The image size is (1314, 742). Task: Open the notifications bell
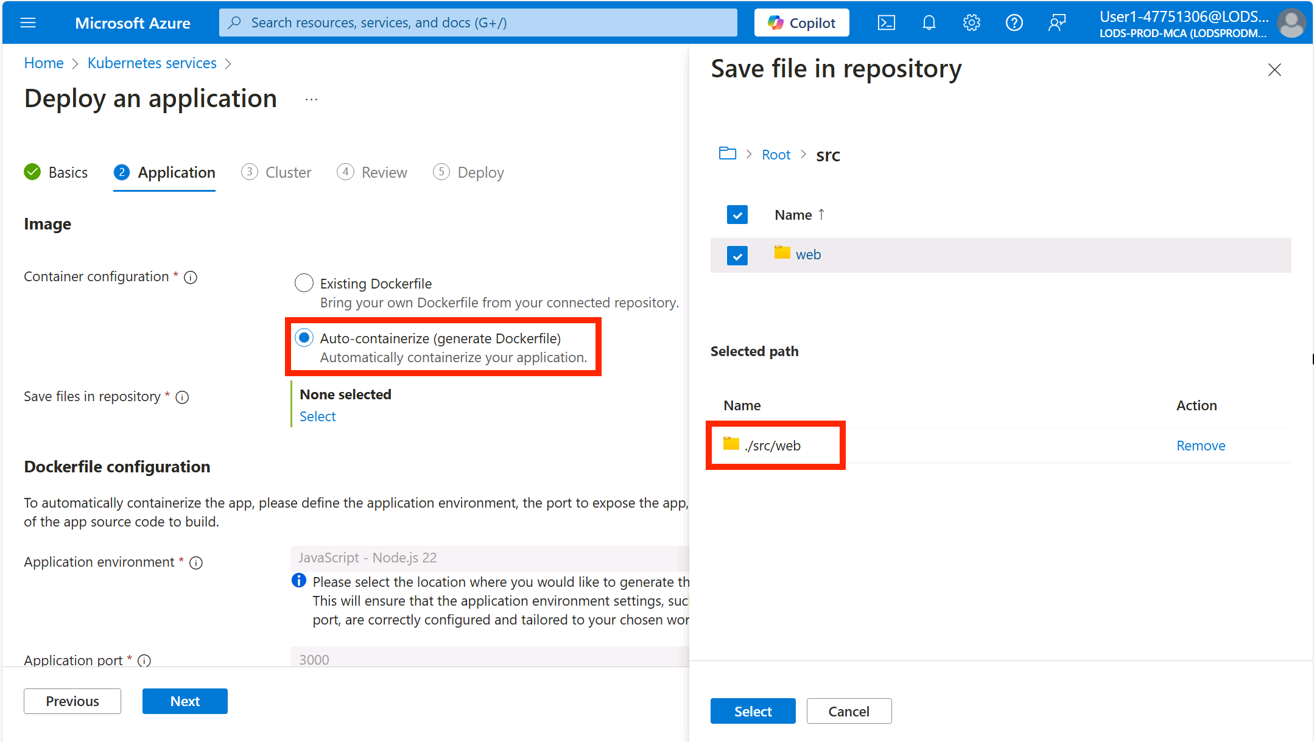coord(929,23)
